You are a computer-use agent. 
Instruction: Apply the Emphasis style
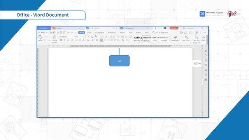pyautogui.click(x=164, y=39)
